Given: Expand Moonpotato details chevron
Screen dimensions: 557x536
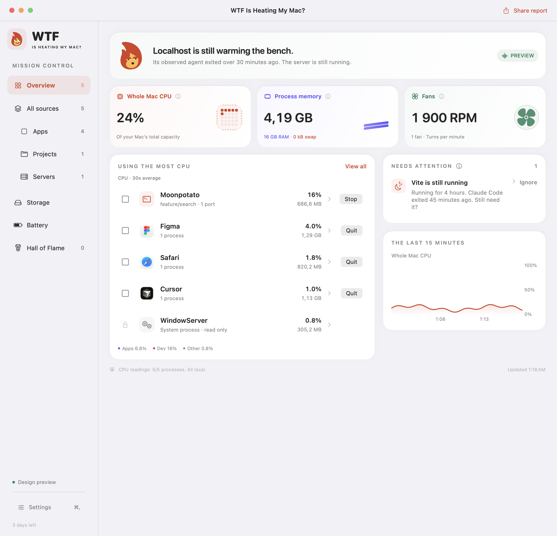Looking at the screenshot, I should coord(329,199).
